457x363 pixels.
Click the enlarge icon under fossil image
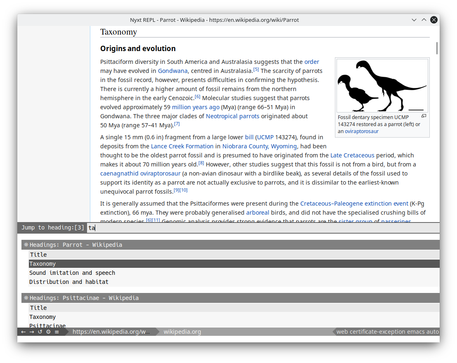pyautogui.click(x=424, y=116)
